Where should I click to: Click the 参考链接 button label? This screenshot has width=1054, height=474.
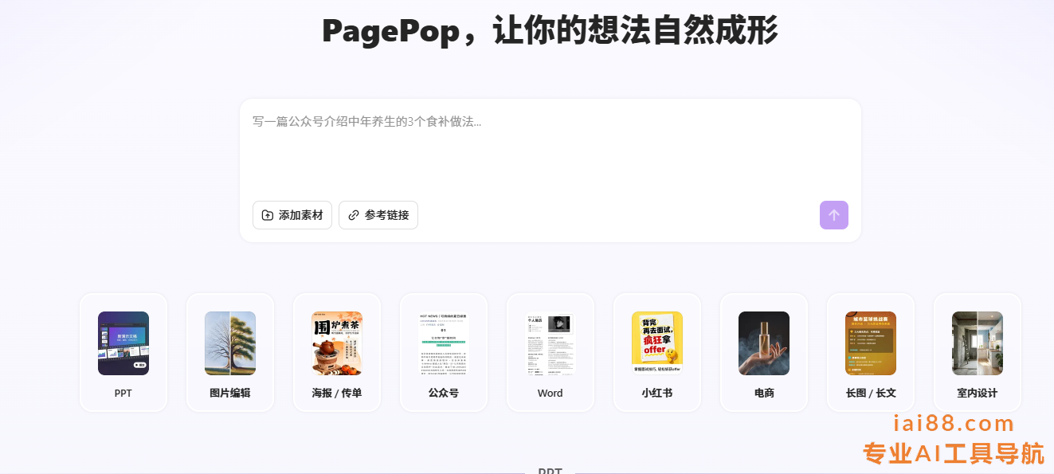(387, 215)
